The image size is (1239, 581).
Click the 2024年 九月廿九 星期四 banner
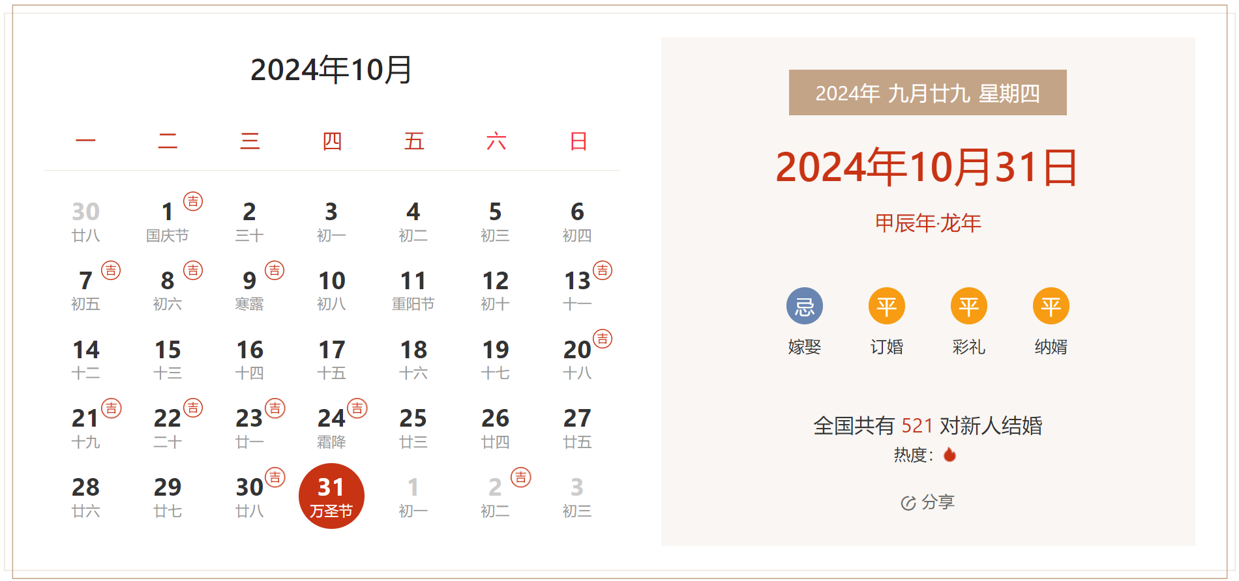click(x=927, y=92)
